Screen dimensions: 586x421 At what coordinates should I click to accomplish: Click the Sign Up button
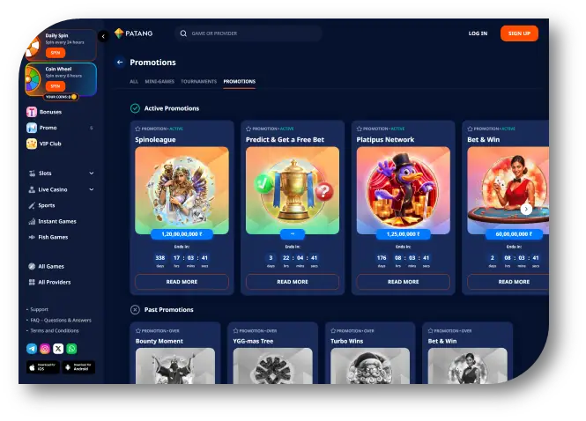pos(519,33)
